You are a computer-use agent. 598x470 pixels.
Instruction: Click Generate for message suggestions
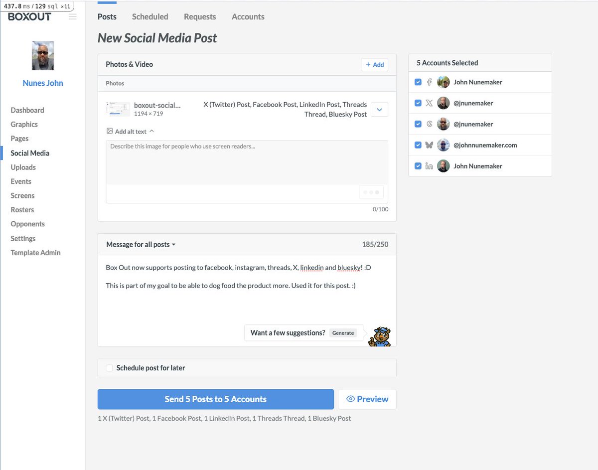343,333
